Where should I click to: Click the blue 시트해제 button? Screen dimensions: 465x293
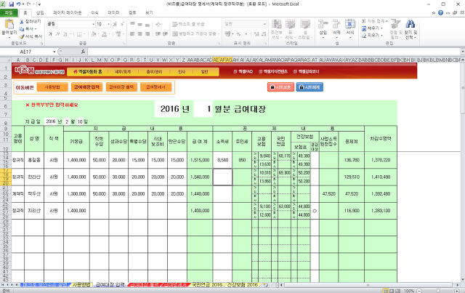(310, 87)
